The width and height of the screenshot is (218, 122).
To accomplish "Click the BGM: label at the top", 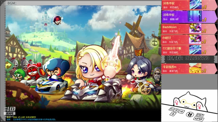I will tap(12, 3).
